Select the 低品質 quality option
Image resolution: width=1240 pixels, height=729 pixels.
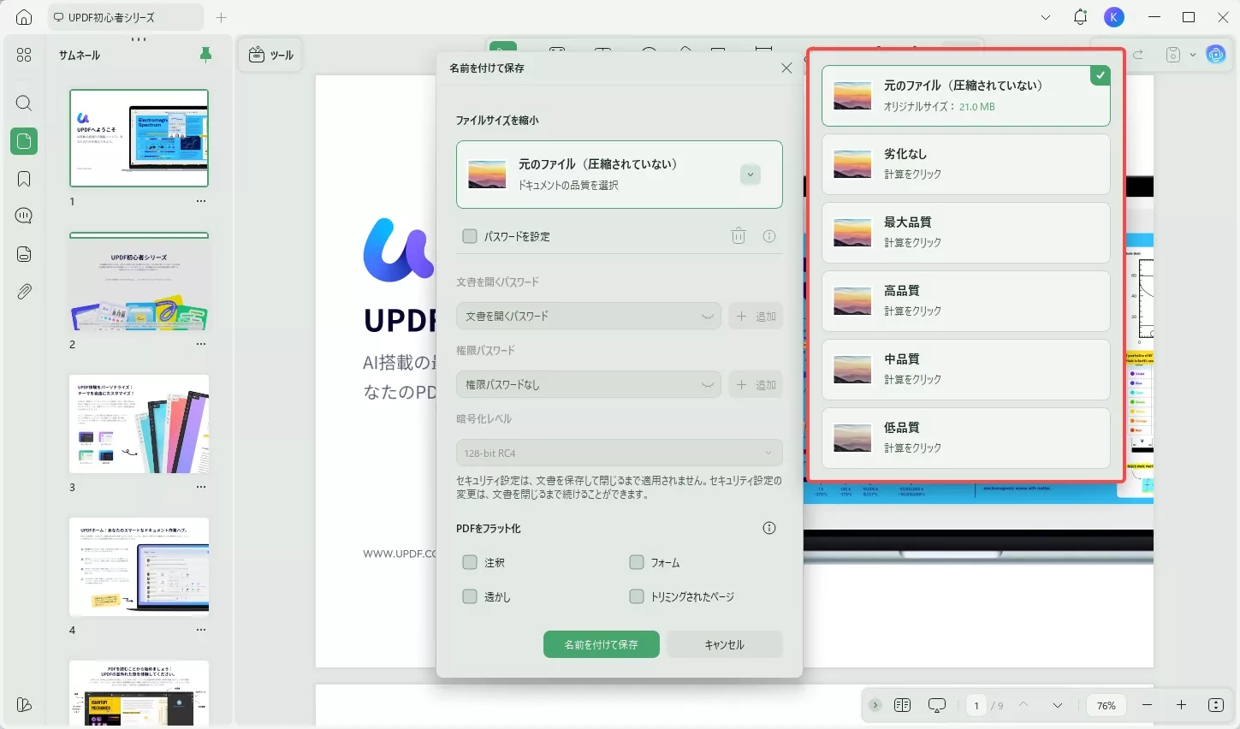pos(966,438)
